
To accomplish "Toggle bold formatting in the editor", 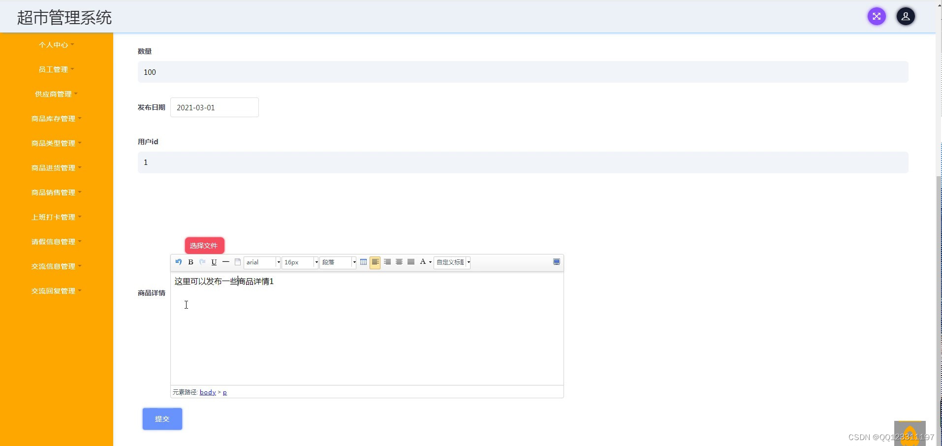I will tap(190, 262).
